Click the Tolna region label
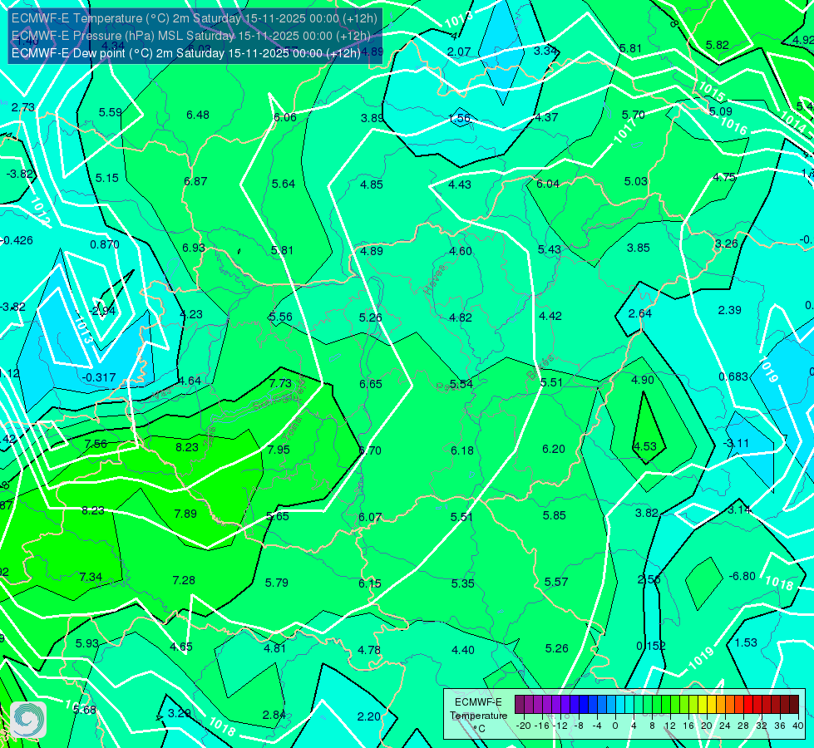 click(x=293, y=428)
